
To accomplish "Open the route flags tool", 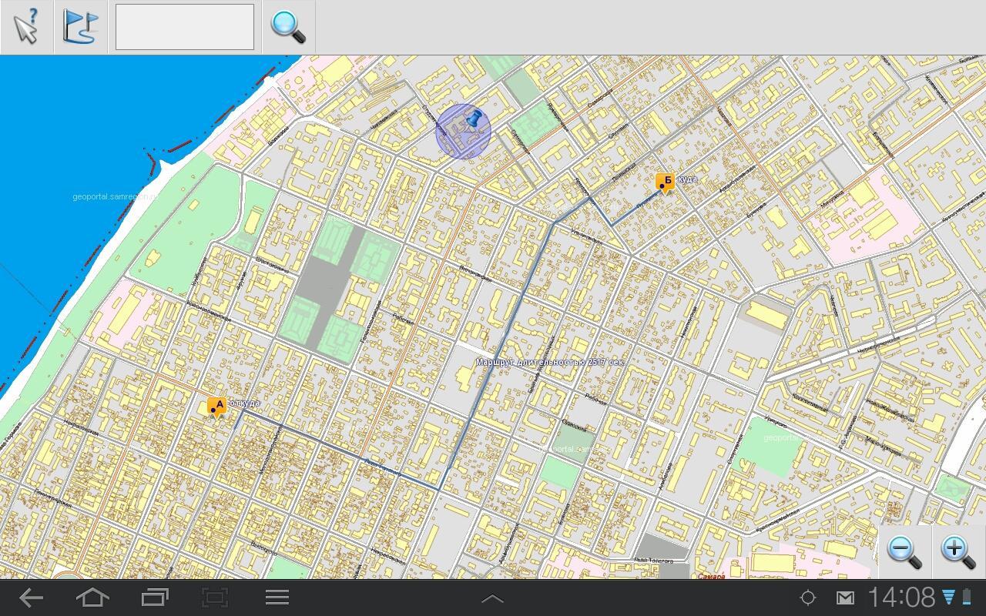I will coord(81,27).
